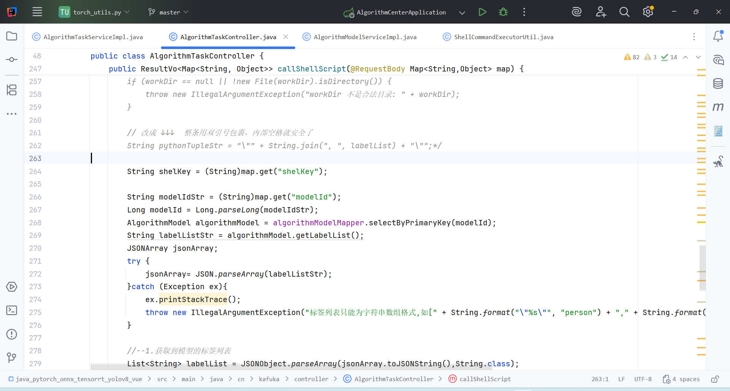The height and width of the screenshot is (391, 730).
Task: Change file encoding UTF-8
Action: 643,379
